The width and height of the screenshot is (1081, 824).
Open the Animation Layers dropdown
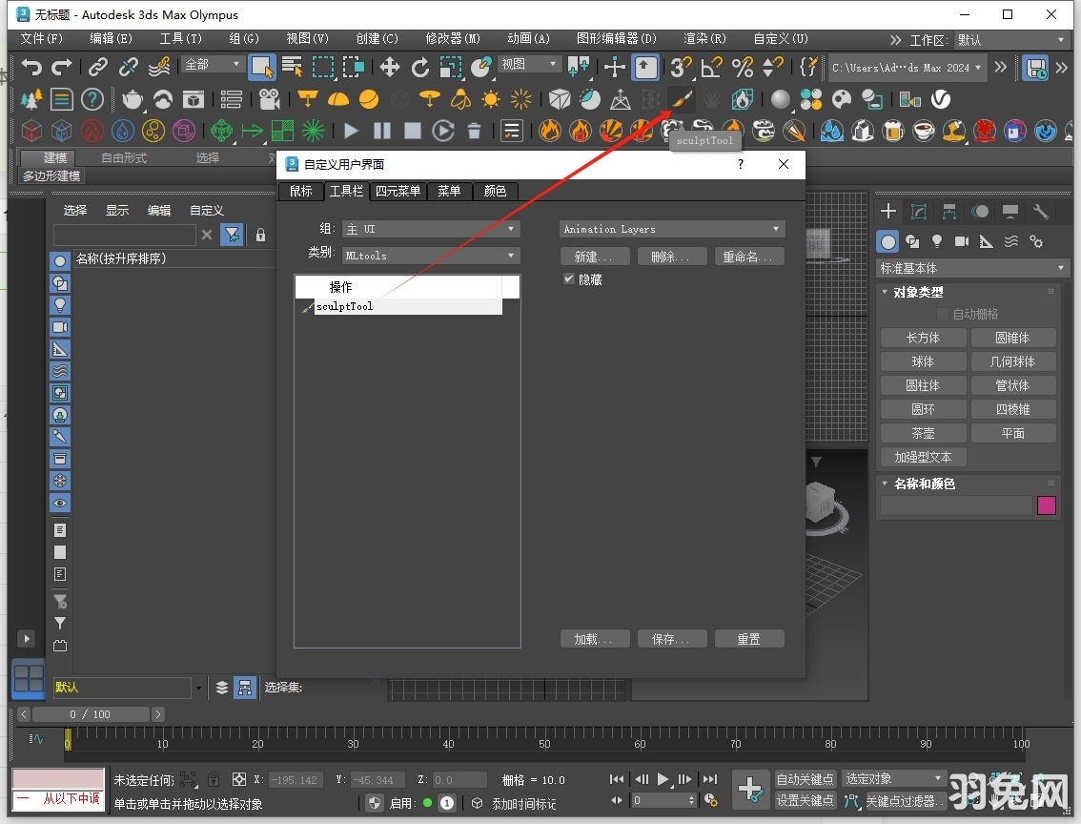[x=670, y=229]
